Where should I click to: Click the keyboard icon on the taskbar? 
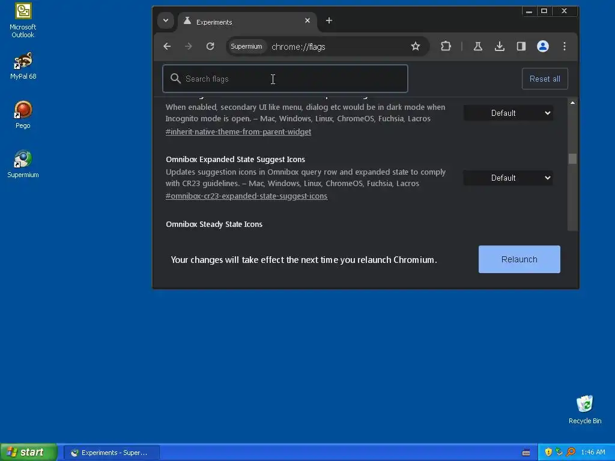tap(526, 453)
